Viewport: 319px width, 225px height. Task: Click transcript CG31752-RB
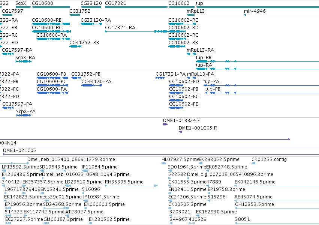pos(84,43)
